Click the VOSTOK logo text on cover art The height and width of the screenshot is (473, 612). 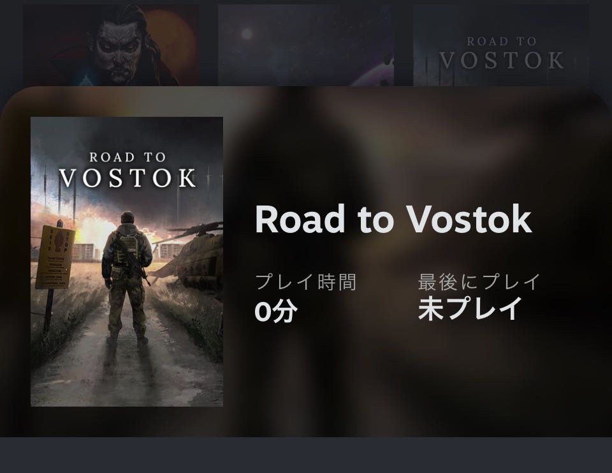point(127,178)
